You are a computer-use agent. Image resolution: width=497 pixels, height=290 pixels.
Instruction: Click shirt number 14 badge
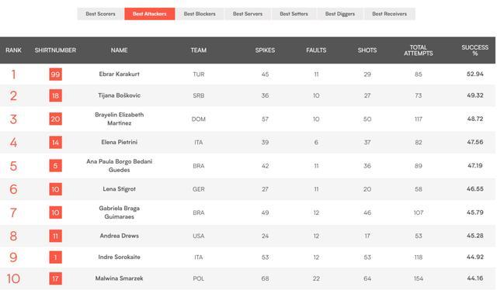pyautogui.click(x=55, y=143)
